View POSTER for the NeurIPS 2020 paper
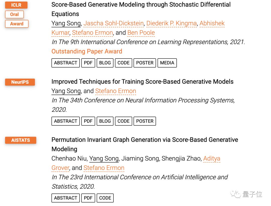This screenshot has height=206, width=271. (145, 121)
